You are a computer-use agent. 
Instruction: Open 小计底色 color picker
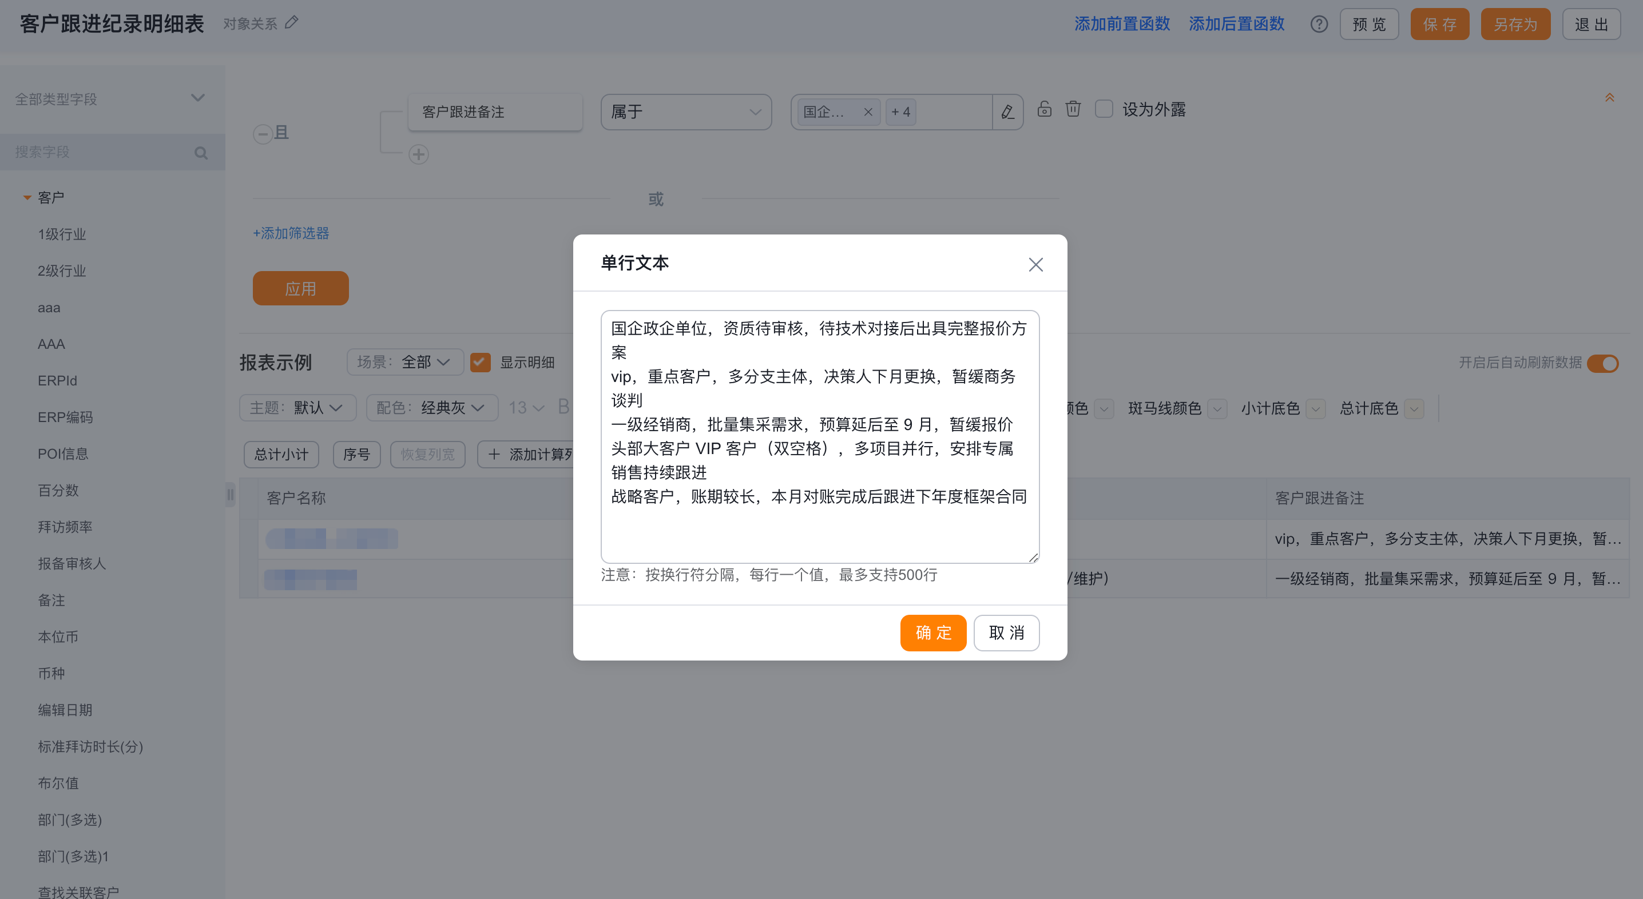pyautogui.click(x=1315, y=409)
